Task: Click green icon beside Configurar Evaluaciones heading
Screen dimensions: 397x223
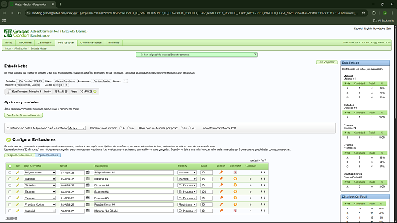Action: [8, 139]
